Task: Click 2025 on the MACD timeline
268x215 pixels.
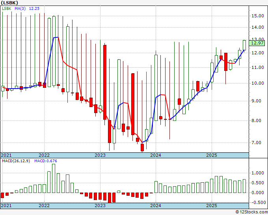Action: pyautogui.click(x=212, y=206)
